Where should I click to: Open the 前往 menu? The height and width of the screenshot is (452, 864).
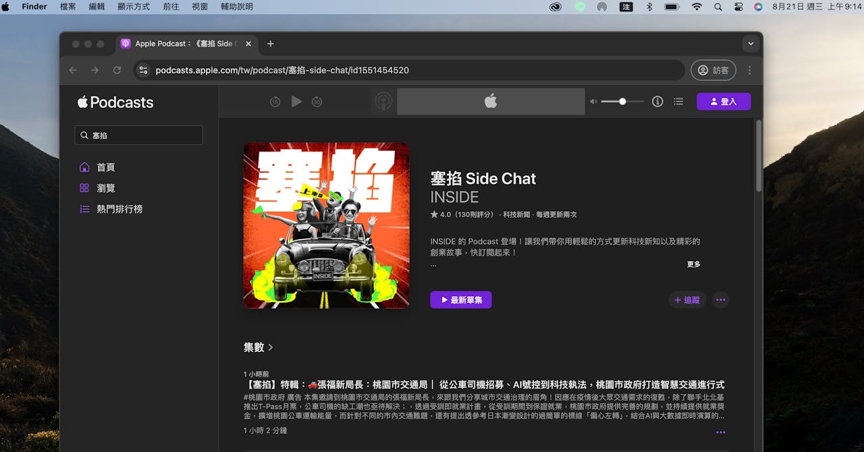tap(171, 7)
